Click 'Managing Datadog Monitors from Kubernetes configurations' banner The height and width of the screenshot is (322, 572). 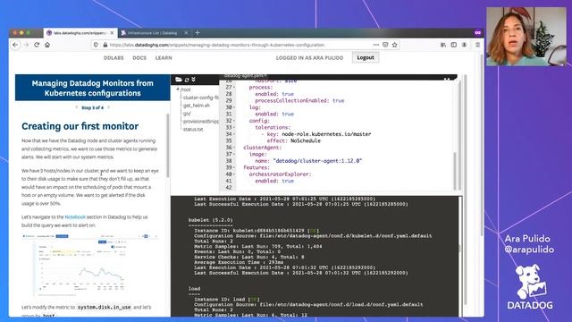point(93,88)
